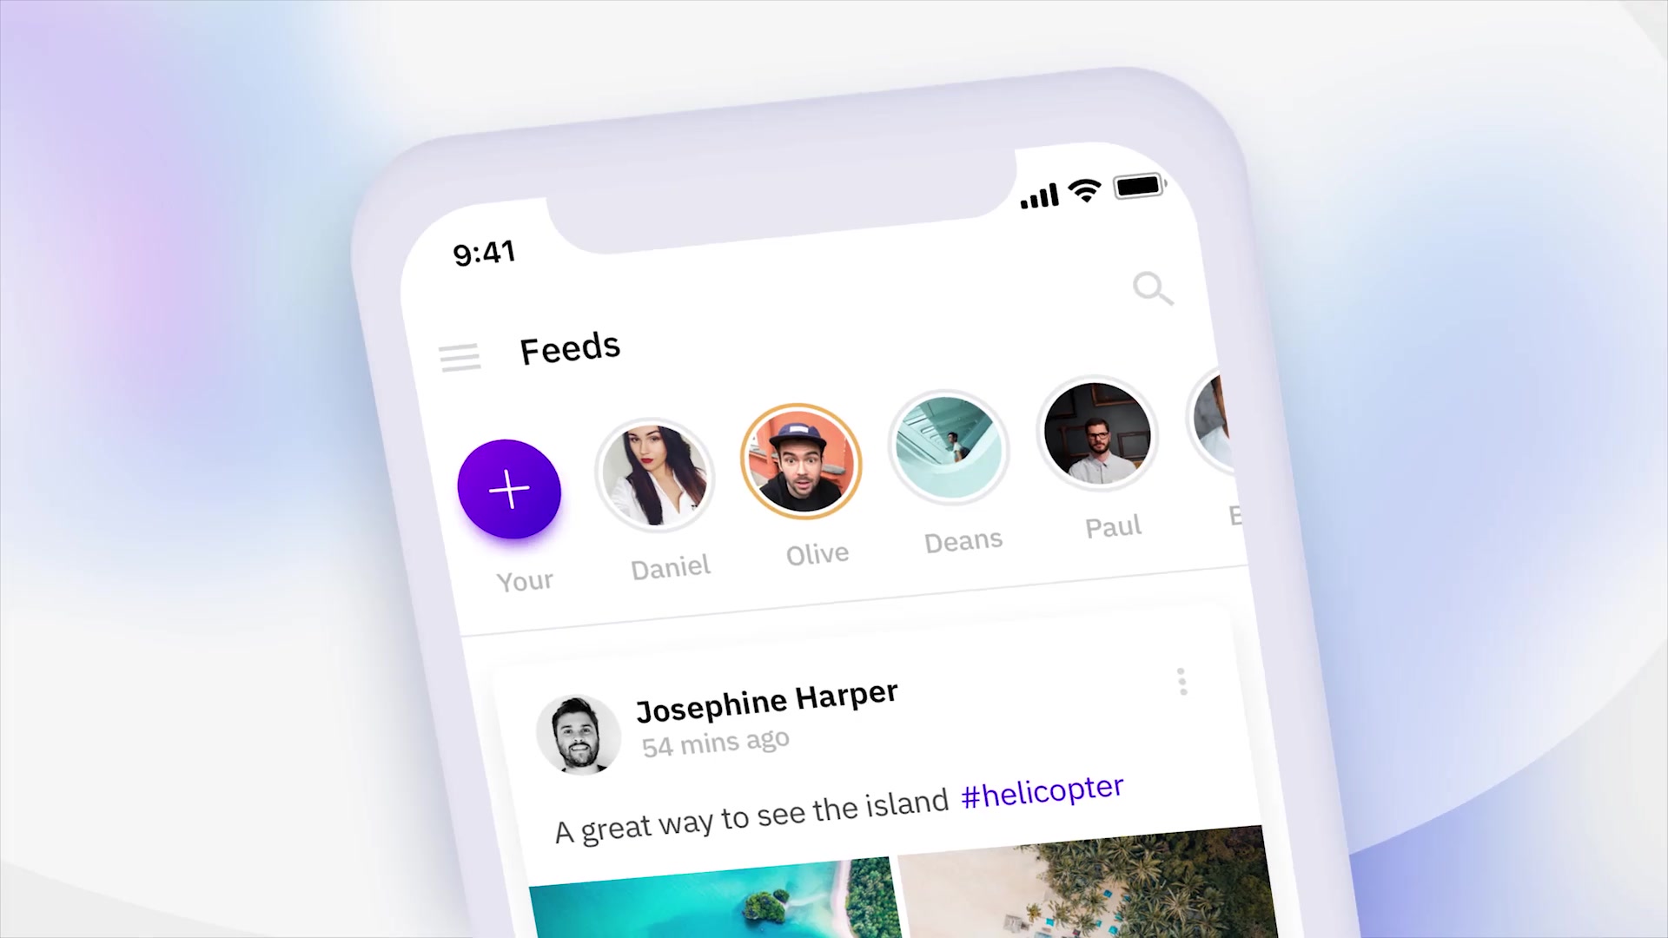Tap Olive's active story ring avatar

point(801,464)
